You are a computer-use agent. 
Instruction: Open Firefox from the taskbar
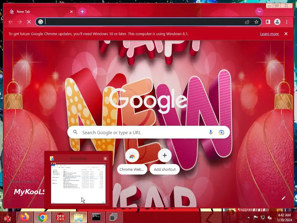[25, 217]
